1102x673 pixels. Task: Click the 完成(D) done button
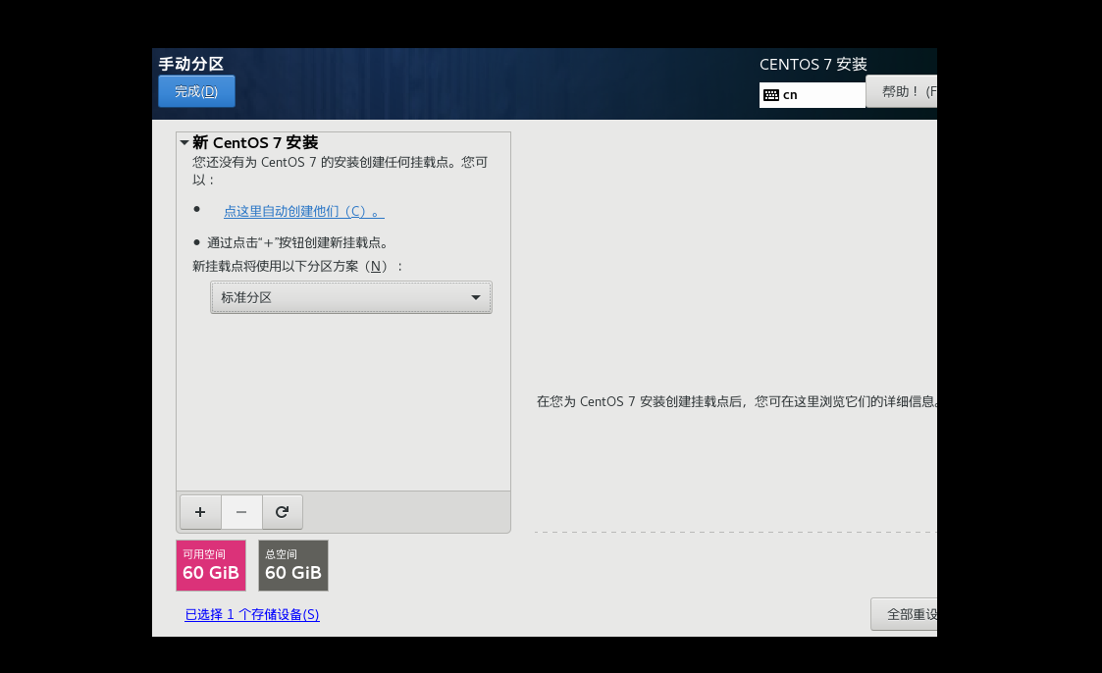[197, 91]
